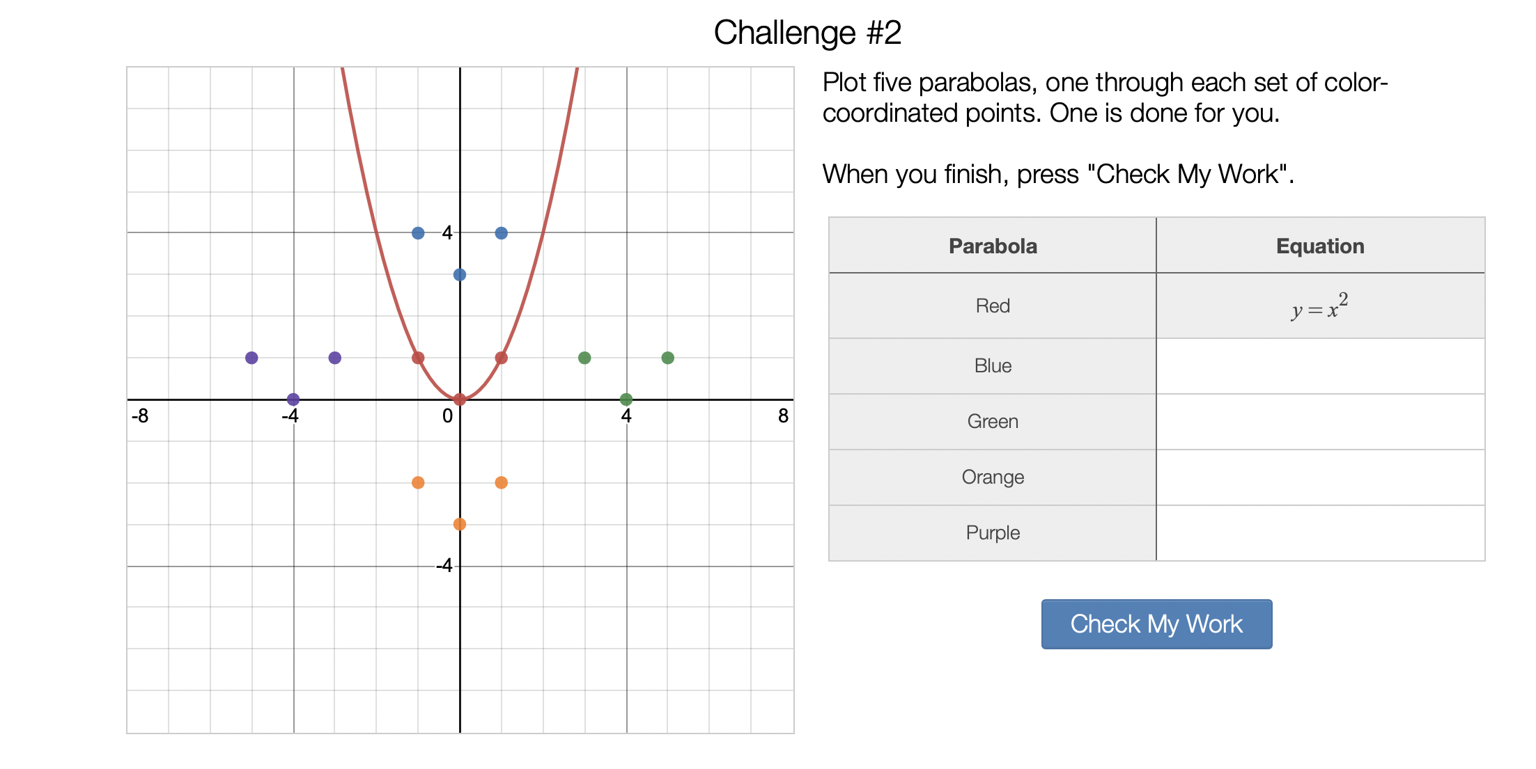Select the leftmost green point
Image resolution: width=1536 pixels, height=769 pixels.
pyautogui.click(x=584, y=358)
